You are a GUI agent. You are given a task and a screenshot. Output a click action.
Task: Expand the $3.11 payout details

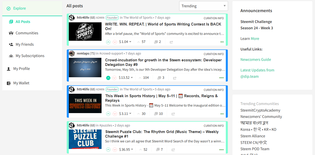[125, 114]
